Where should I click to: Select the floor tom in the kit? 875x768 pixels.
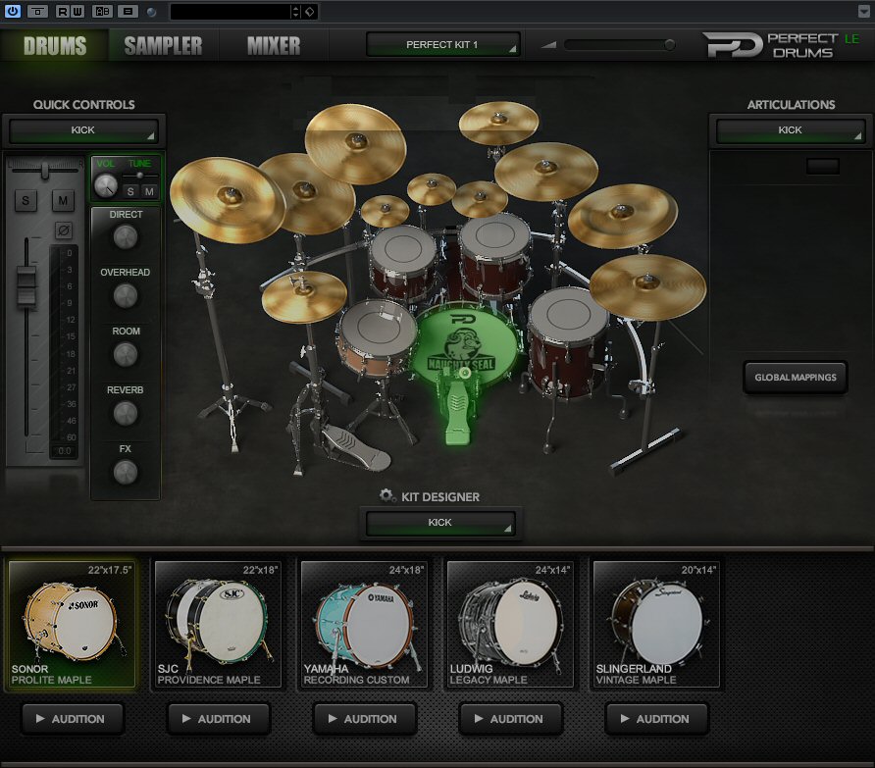(566, 341)
